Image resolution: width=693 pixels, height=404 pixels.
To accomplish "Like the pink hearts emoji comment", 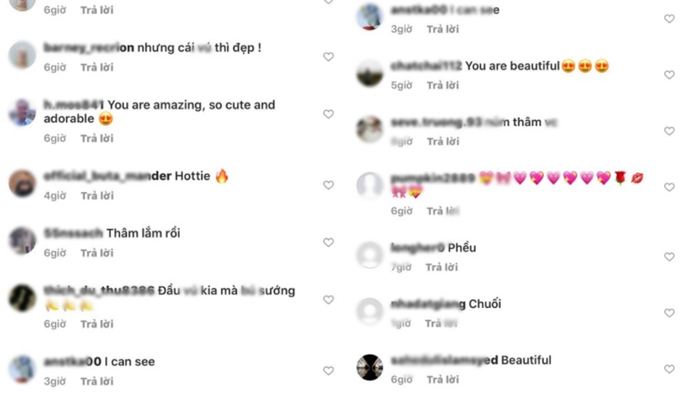I will 669,188.
